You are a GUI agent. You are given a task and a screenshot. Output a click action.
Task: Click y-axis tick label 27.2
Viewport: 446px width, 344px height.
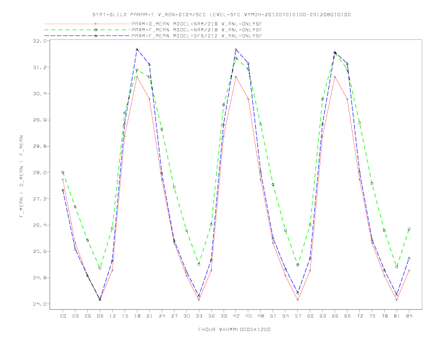point(39,199)
